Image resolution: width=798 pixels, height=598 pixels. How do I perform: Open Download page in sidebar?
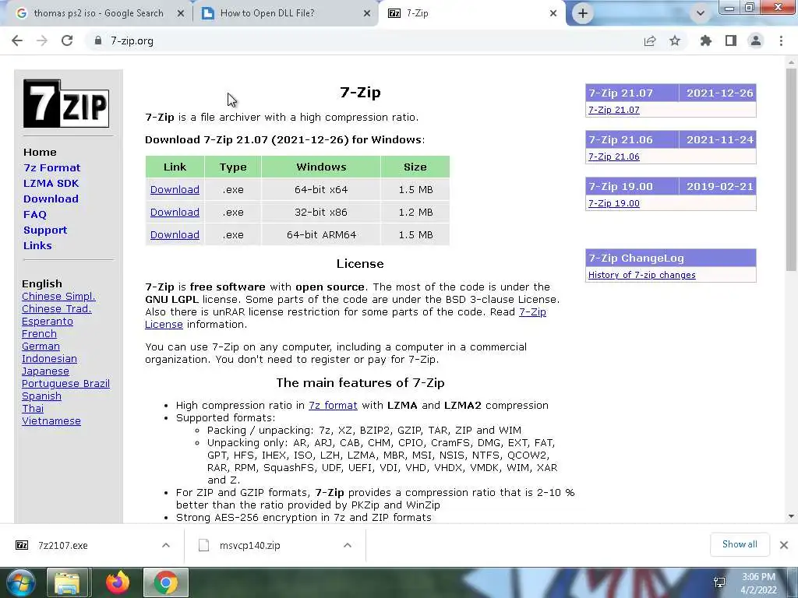pyautogui.click(x=51, y=199)
